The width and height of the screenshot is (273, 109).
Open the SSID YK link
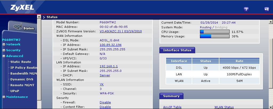[102, 84]
